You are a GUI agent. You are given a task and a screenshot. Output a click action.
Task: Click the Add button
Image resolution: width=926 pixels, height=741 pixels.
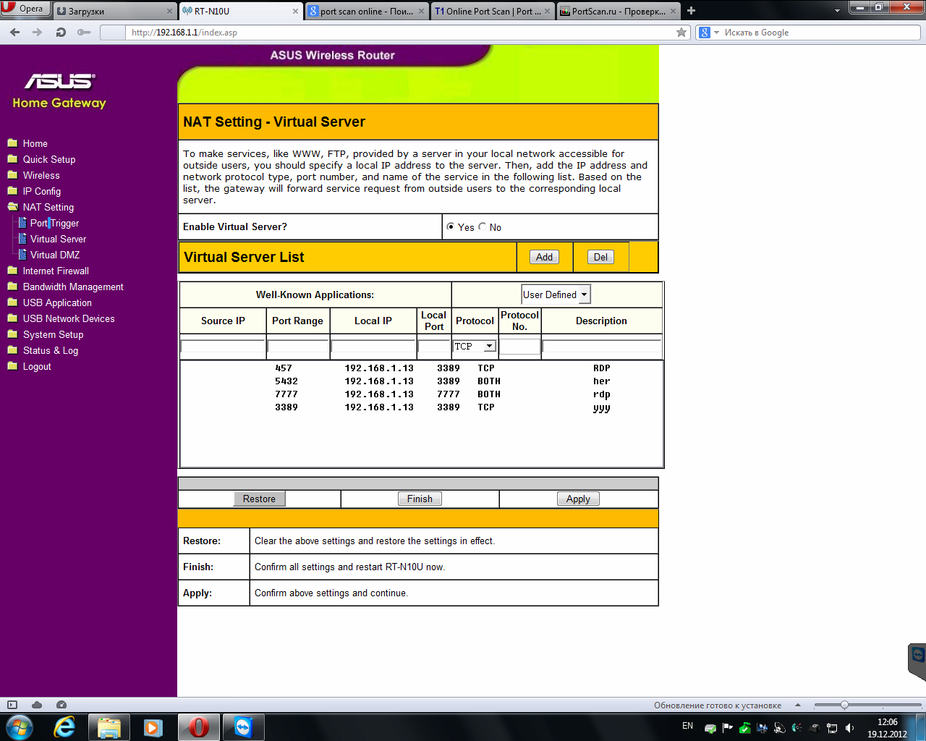(544, 257)
